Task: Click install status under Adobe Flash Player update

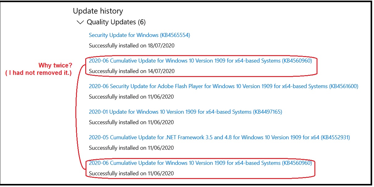Action: (132, 97)
